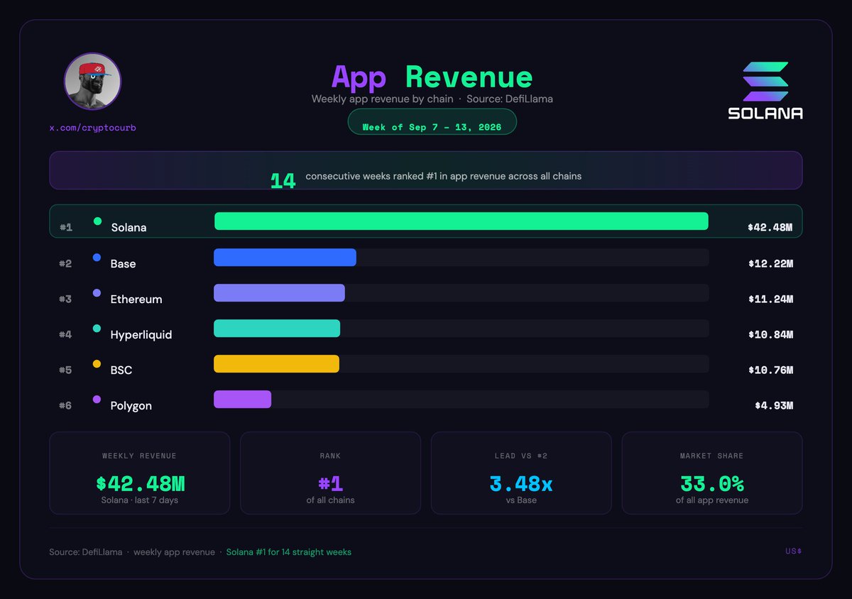Click the purple Polygon revenue bar
This screenshot has height=599, width=852.
242,399
